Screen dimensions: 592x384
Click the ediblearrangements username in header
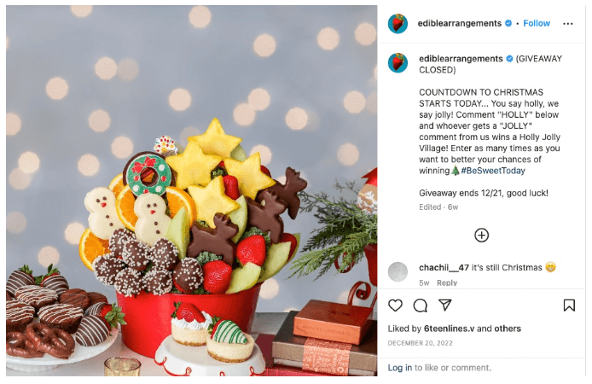coord(460,23)
